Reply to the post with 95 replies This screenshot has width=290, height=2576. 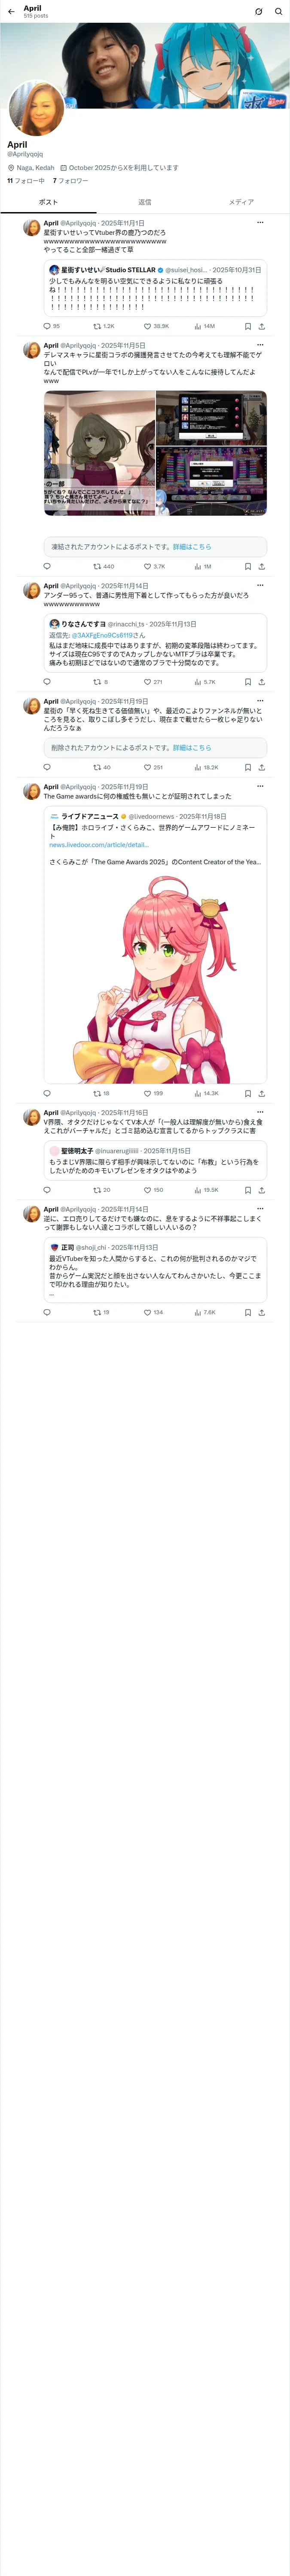tap(51, 326)
